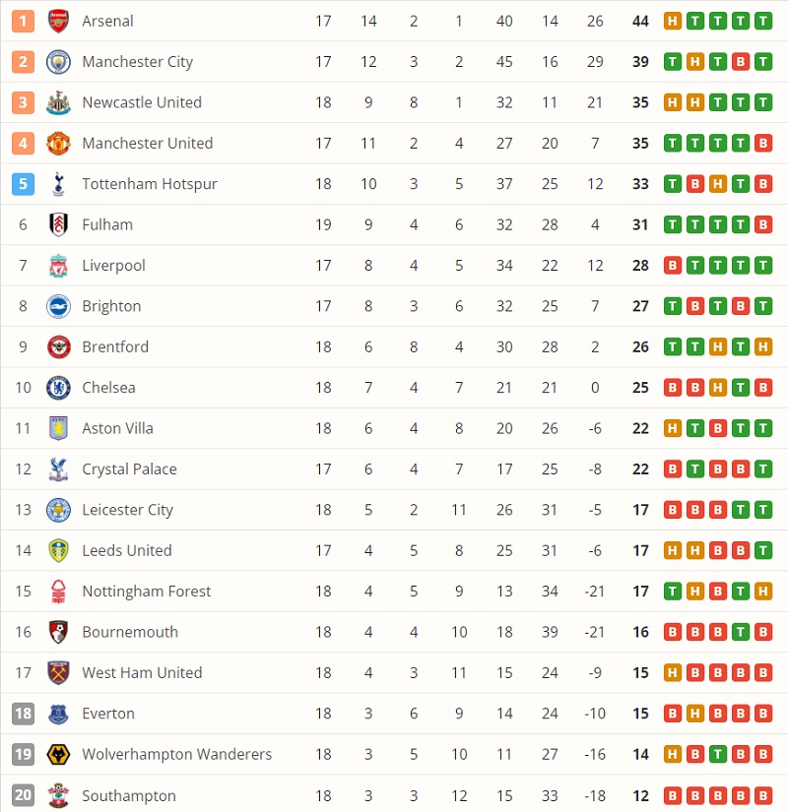This screenshot has width=788, height=812.
Task: Click West Ham United's points total
Action: pos(639,672)
